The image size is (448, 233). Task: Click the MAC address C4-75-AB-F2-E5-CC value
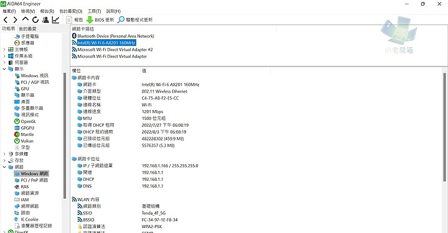(161, 98)
